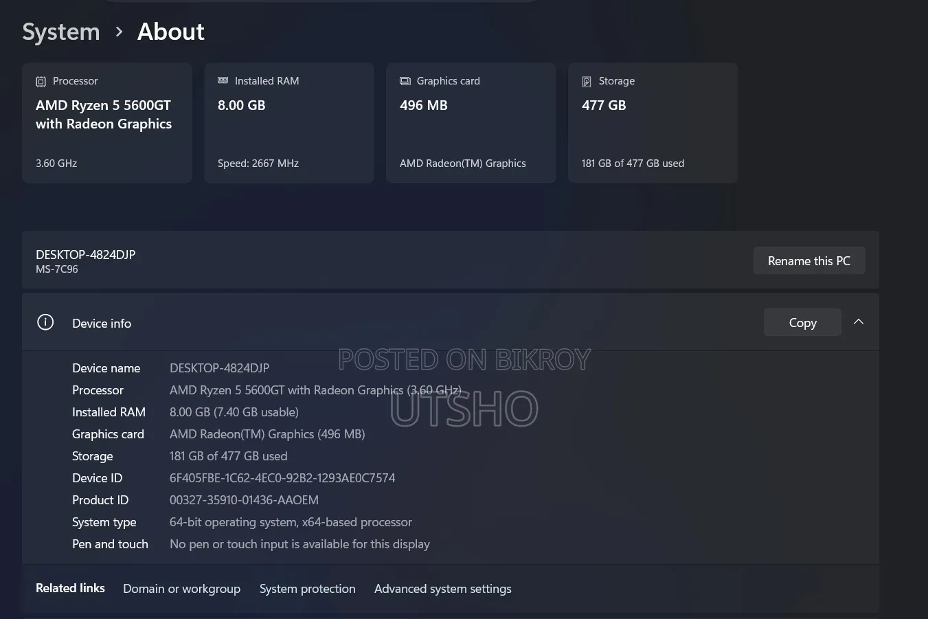The height and width of the screenshot is (619, 928).
Task: Click the System type row label
Action: pyautogui.click(x=104, y=522)
